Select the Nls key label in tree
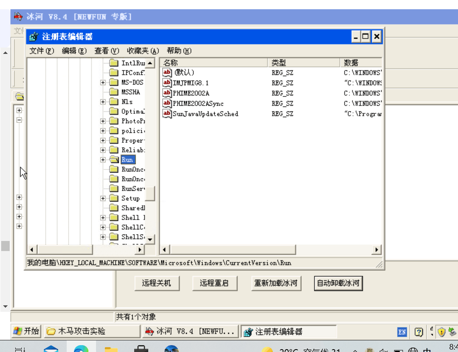Screen dimensions: 458x352 [x=127, y=102]
